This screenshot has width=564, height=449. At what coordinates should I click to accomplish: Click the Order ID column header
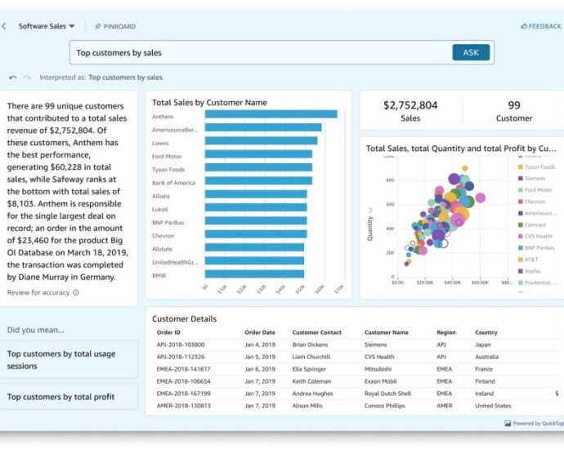click(x=168, y=332)
